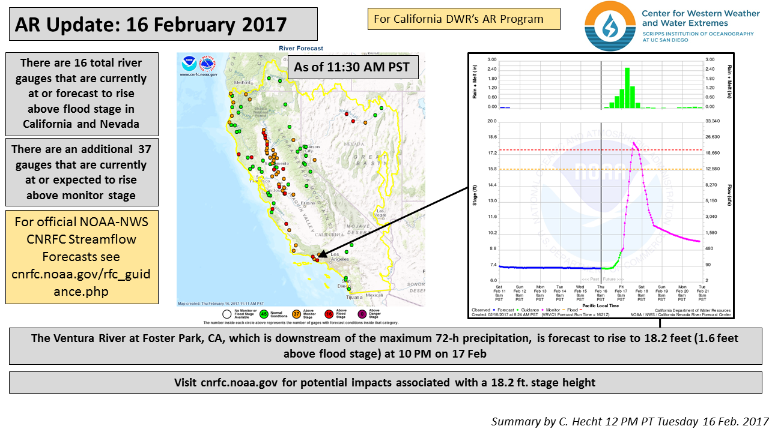This screenshot has width=769, height=432.
Task: Select the purple Above Danger Stage legend circle
Action: pos(362,313)
